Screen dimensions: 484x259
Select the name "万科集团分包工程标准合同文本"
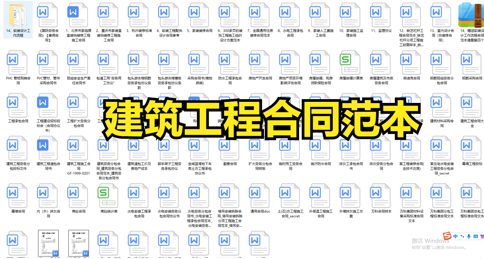point(442,214)
